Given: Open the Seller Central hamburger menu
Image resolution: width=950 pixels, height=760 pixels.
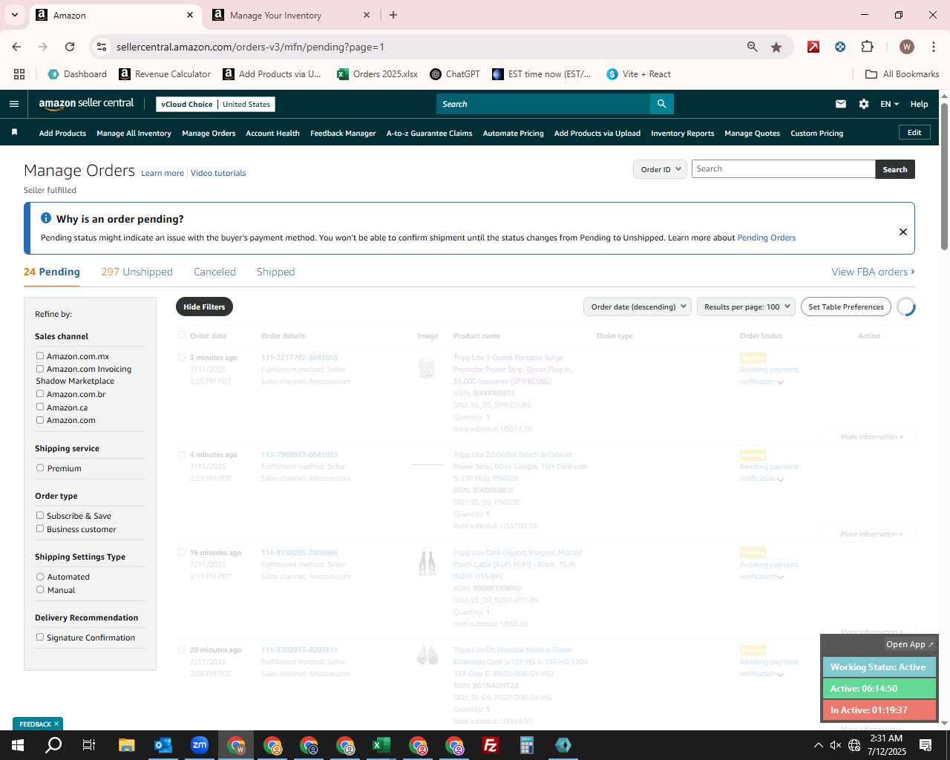Looking at the screenshot, I should pyautogui.click(x=13, y=104).
